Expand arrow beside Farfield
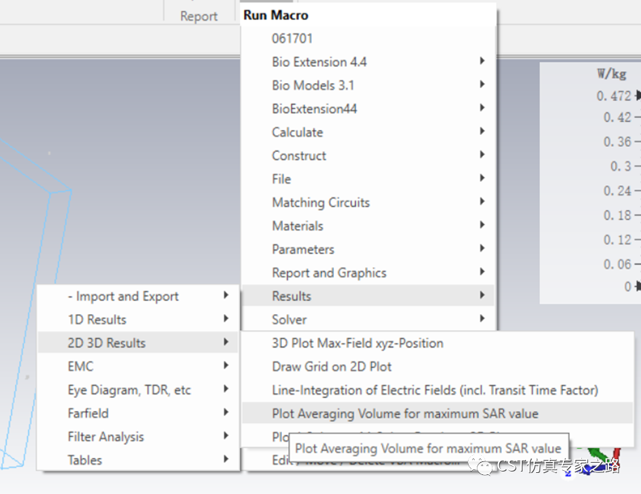 [x=225, y=412]
